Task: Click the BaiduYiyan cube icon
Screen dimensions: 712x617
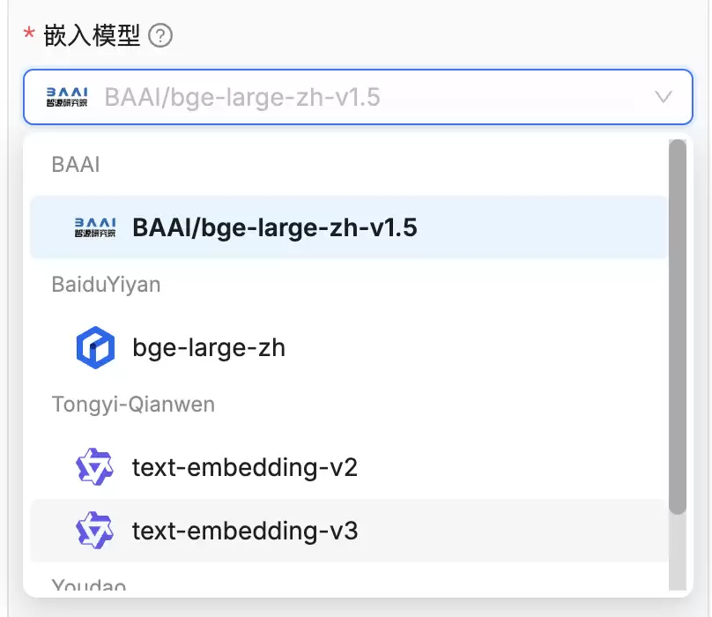Action: point(95,347)
